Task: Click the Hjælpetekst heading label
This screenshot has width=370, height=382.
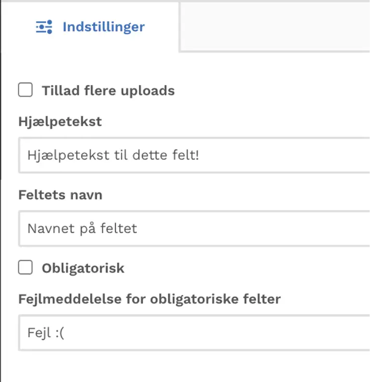Action: (x=60, y=121)
